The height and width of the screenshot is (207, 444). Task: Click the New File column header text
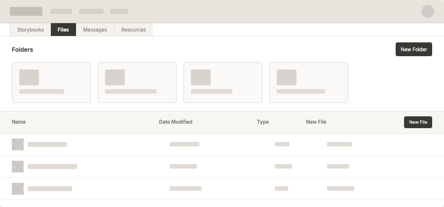pyautogui.click(x=316, y=122)
